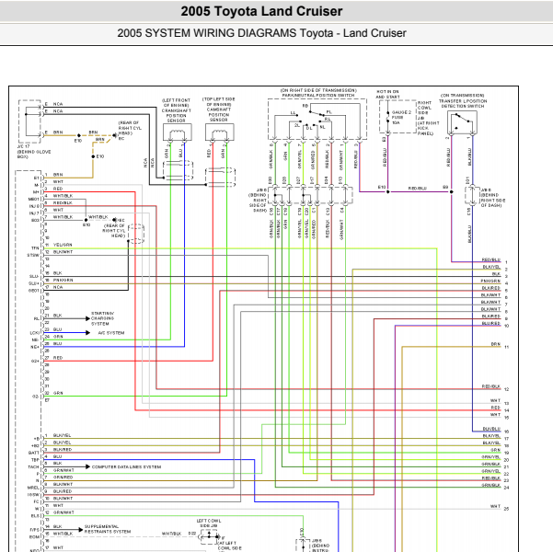The height and width of the screenshot is (552, 553).
Task: Click the "SUPPLEMENTAL RESTRAINTS SYSTEM" reference
Action: [108, 529]
